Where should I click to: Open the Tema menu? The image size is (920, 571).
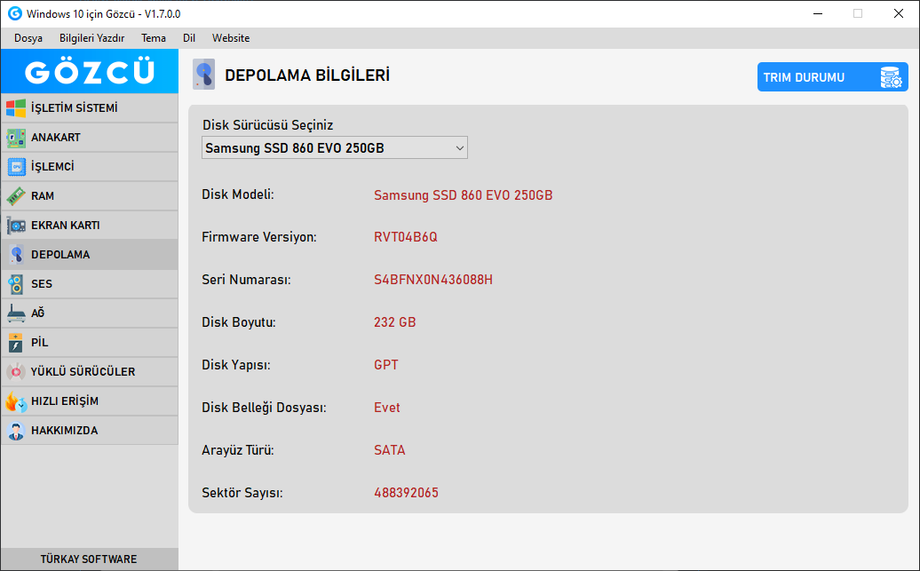point(153,38)
